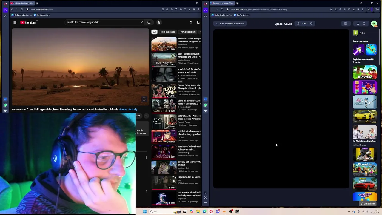
Task: Click the #study hashtag in video title
Action: coord(133,110)
